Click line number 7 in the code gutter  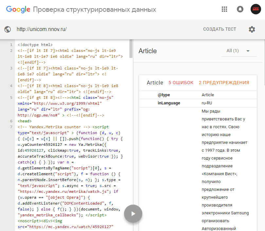[x=11, y=127]
